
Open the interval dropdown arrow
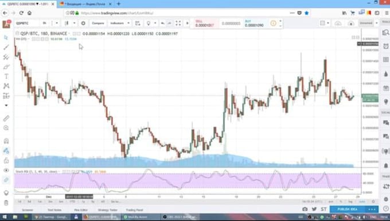point(57,23)
